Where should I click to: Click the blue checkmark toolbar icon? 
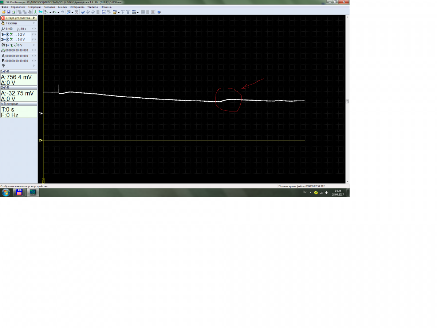click(x=83, y=12)
